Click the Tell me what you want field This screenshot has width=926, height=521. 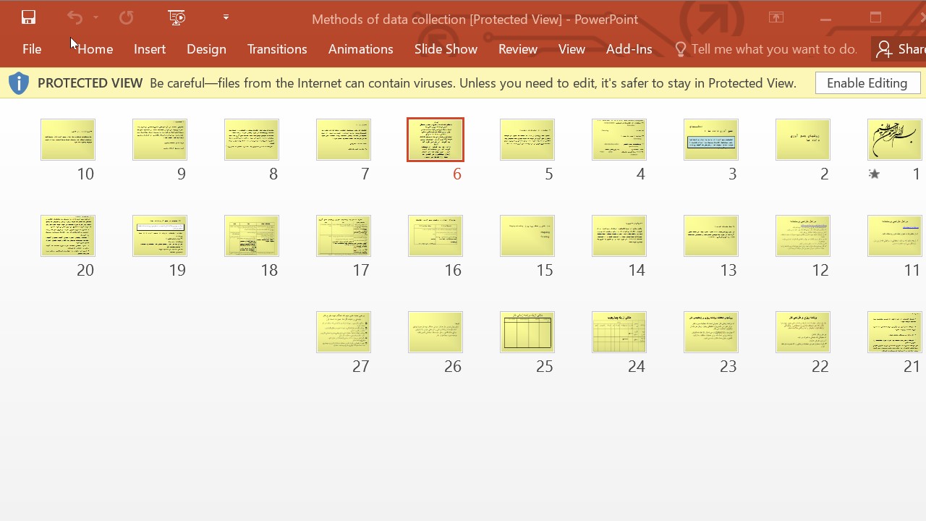point(774,49)
